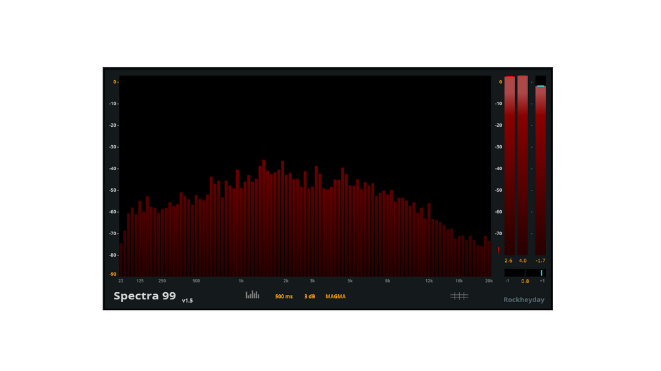Viewport: 661px width, 371px height.
Task: Change the 500 ms response time setting
Action: (x=283, y=297)
